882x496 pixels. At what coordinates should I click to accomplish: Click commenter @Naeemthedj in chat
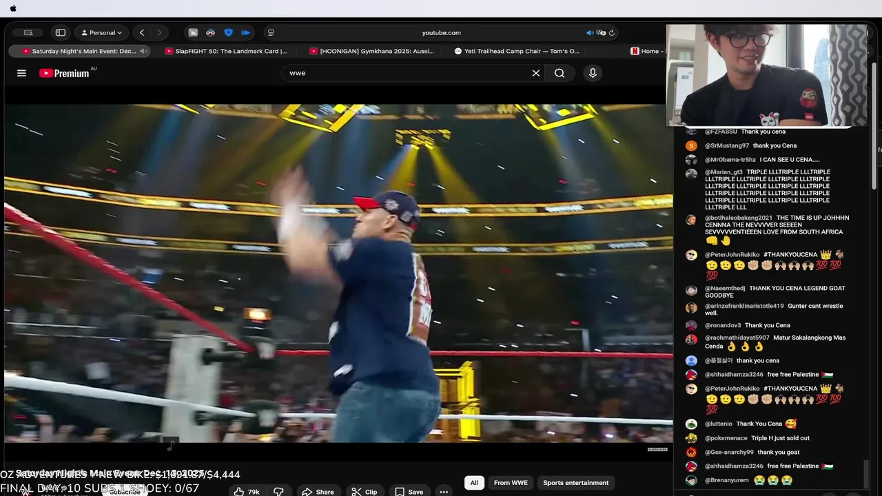coord(725,289)
